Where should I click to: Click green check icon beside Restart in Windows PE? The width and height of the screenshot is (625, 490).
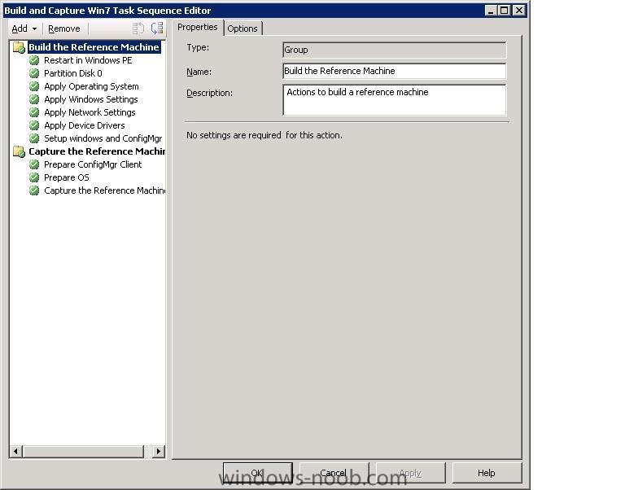[x=34, y=60]
